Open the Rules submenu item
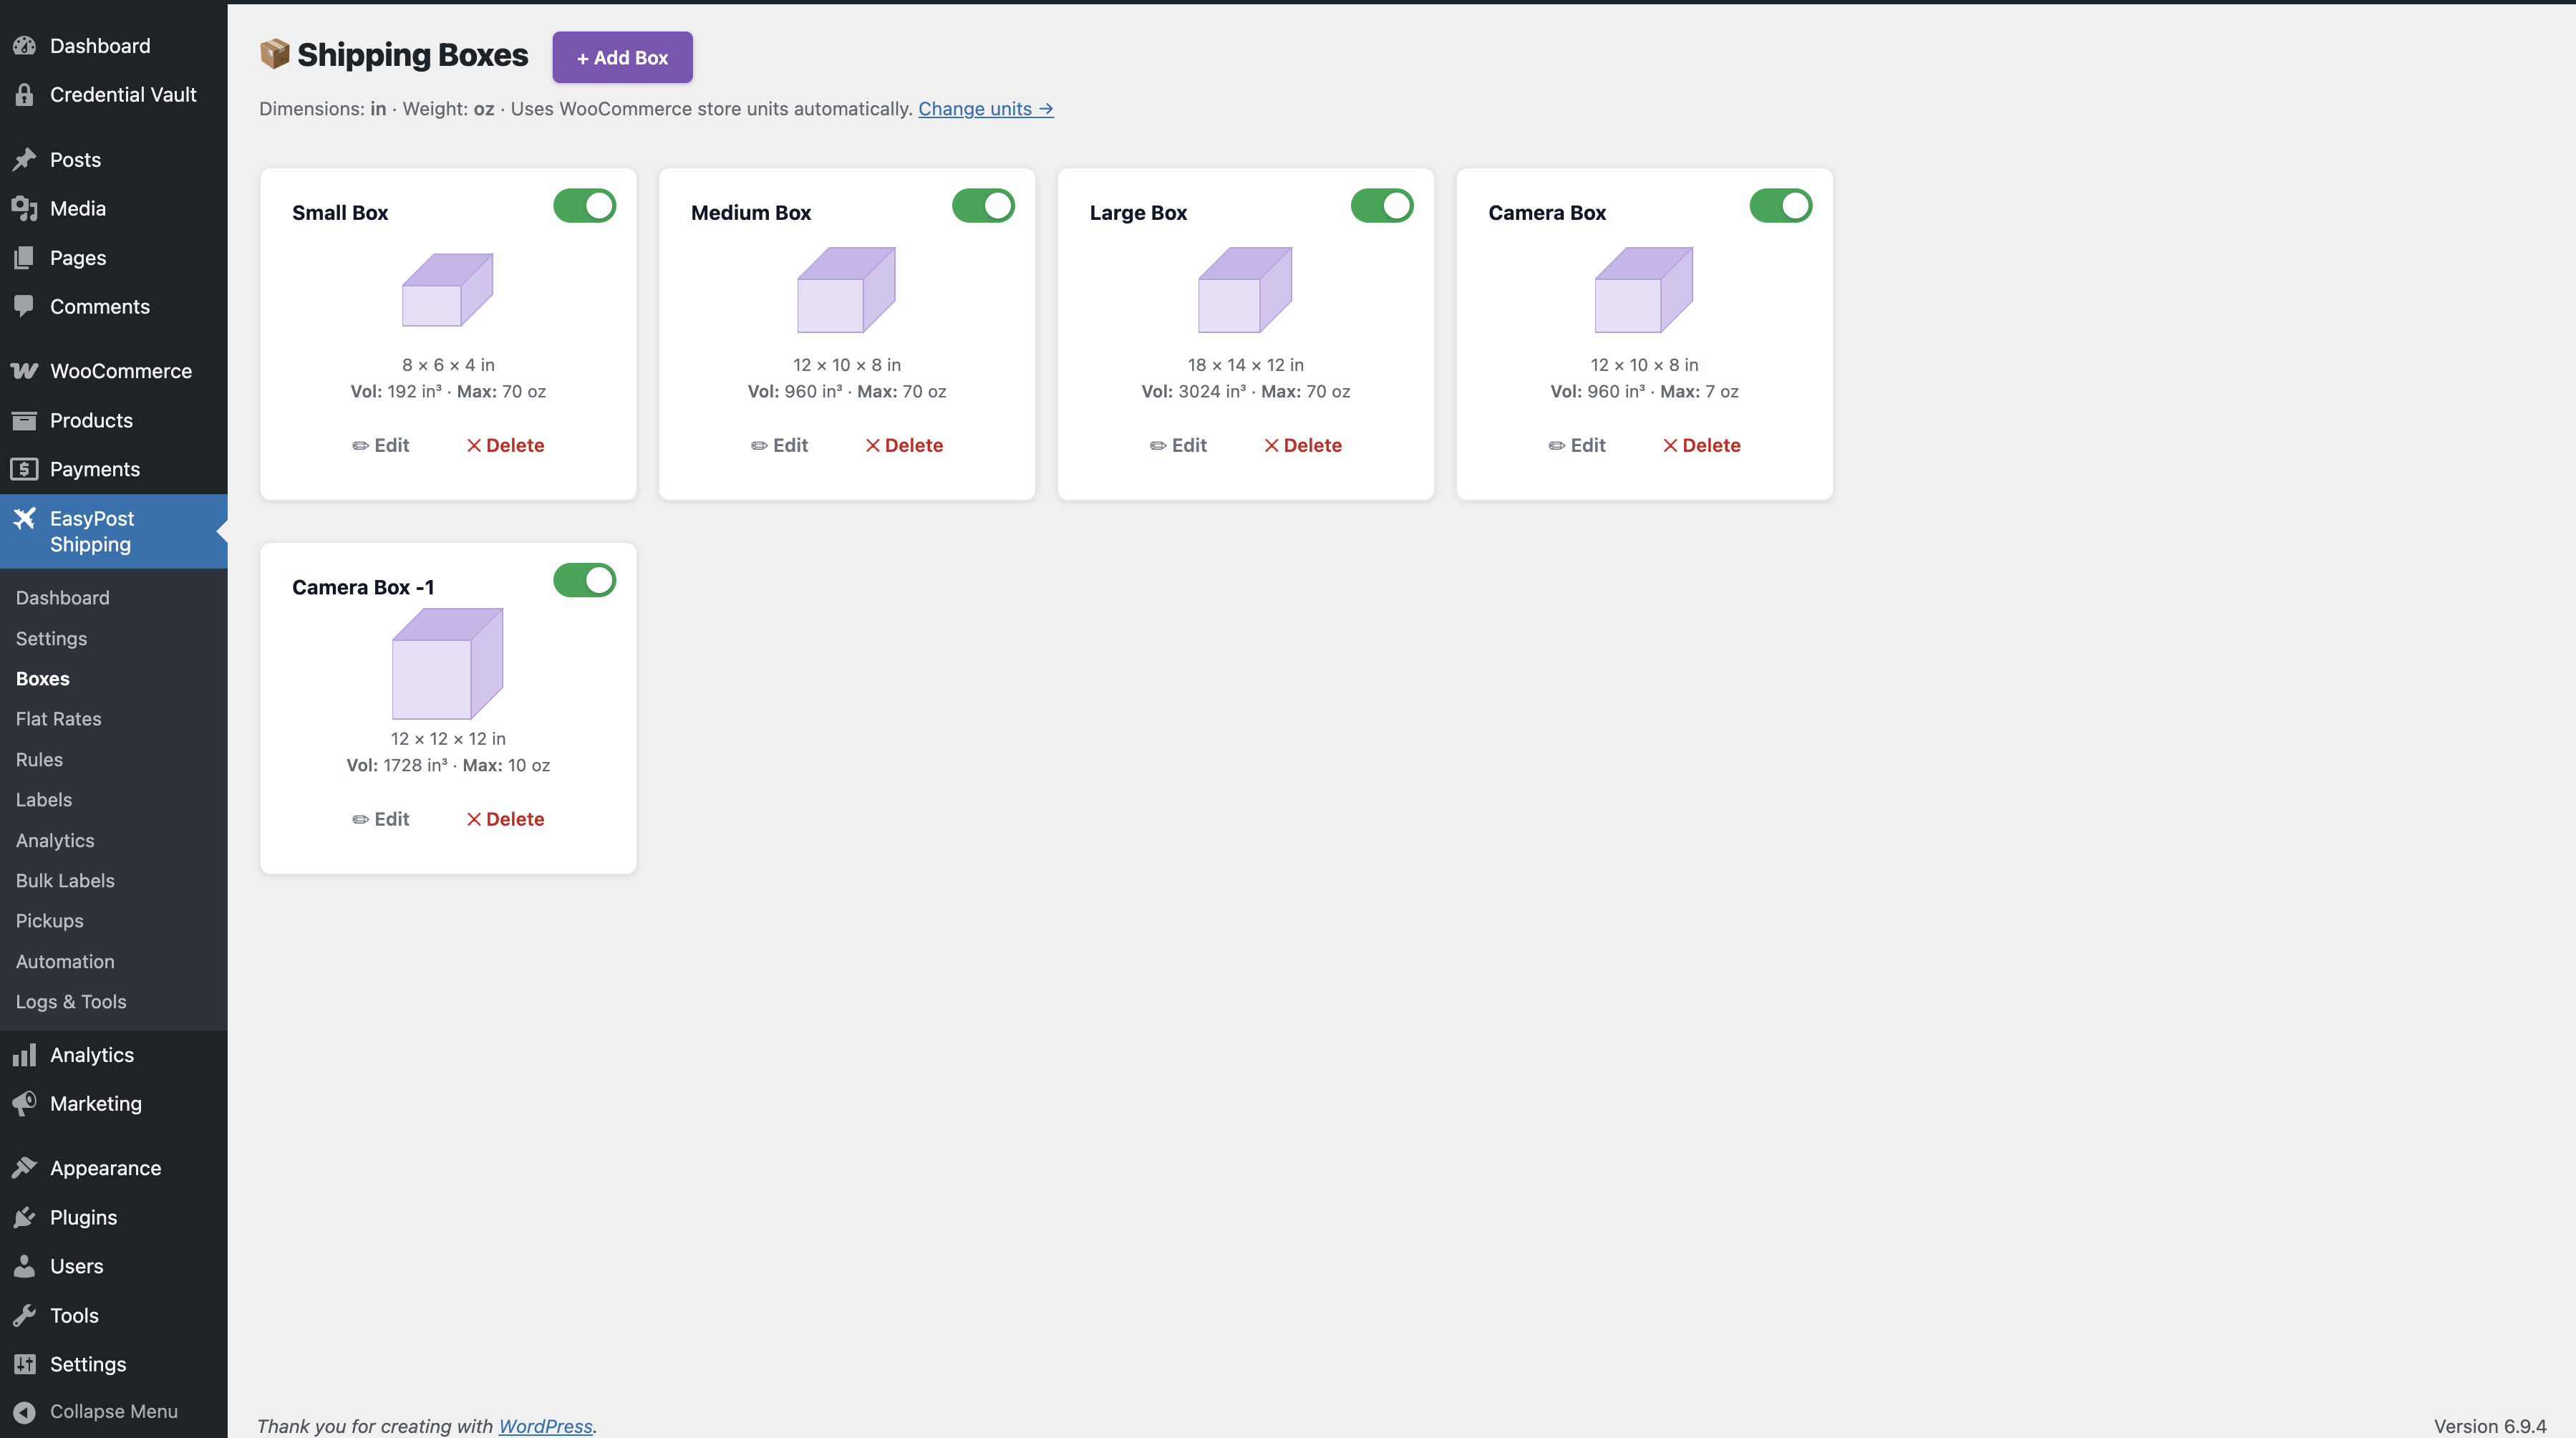This screenshot has width=2576, height=1438. [x=40, y=760]
